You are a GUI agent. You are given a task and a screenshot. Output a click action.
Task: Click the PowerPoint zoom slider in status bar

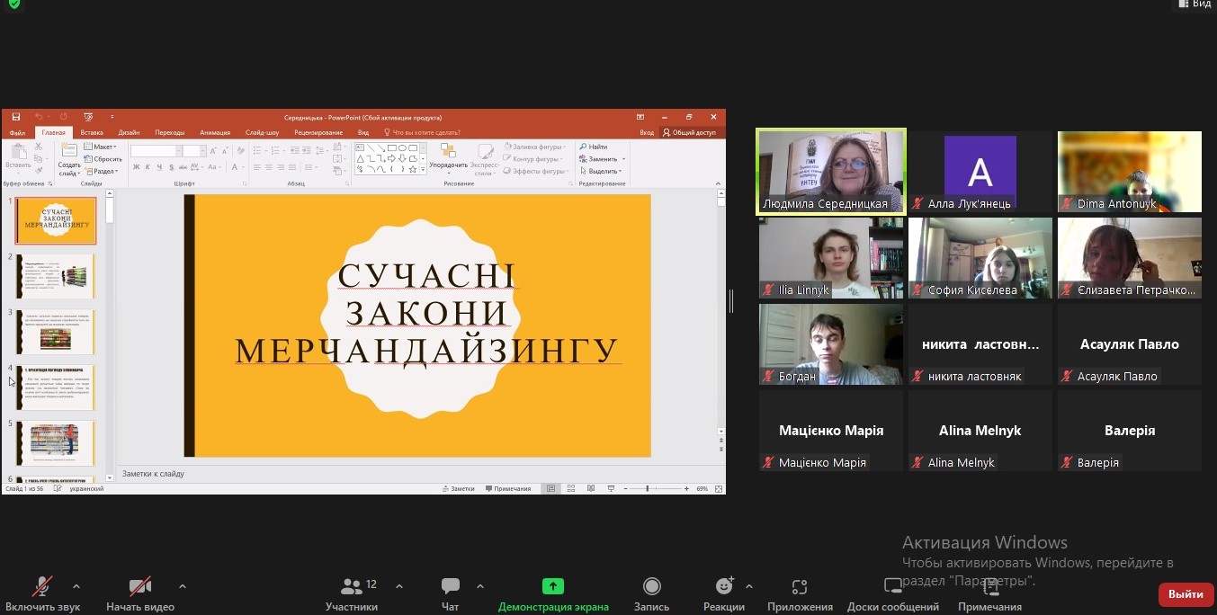[648, 489]
